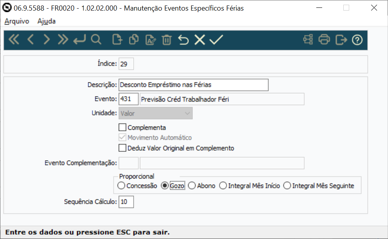388x239 pixels.
Task: Go to the first record
Action: click(x=14, y=39)
